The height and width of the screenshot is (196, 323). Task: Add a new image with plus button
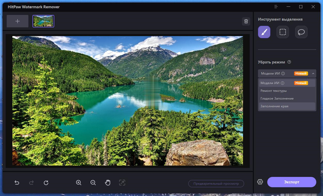pos(18,21)
